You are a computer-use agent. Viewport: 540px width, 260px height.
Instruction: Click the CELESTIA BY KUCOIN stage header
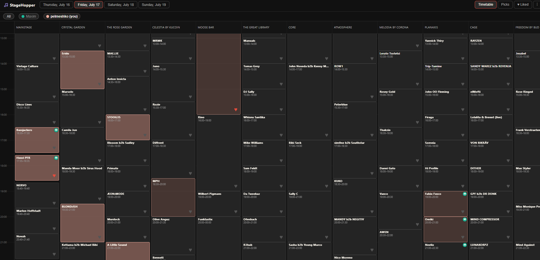tap(166, 28)
